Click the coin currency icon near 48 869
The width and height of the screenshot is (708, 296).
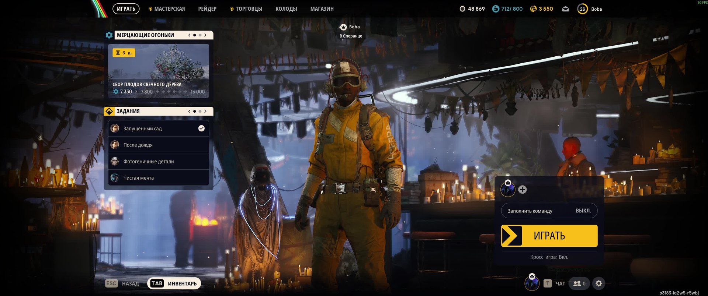462,9
